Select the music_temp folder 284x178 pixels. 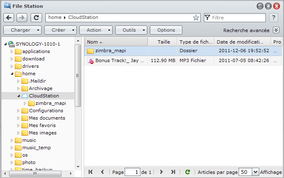click(x=36, y=148)
